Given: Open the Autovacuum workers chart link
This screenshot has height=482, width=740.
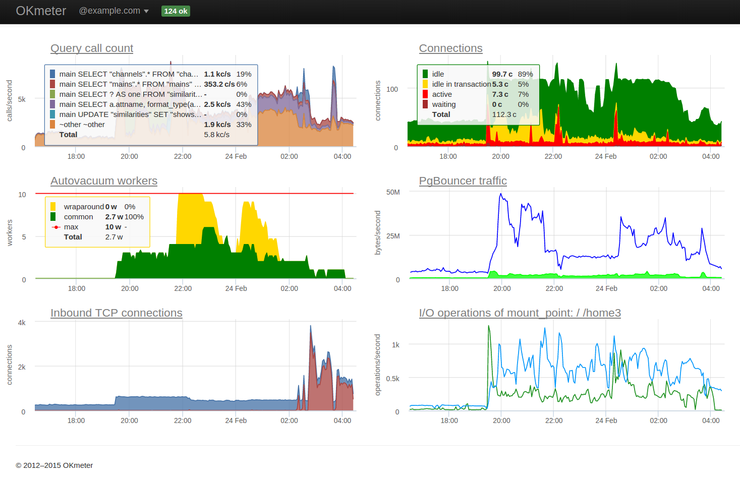Looking at the screenshot, I should (x=104, y=181).
